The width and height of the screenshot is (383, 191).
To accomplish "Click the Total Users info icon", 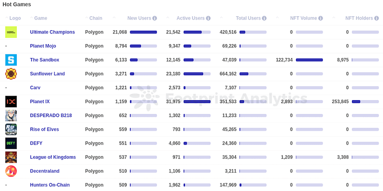I will coord(264,18).
